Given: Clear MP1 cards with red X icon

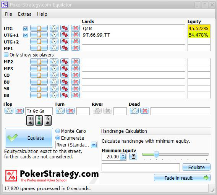Looking at the screenshot, I should click(x=75, y=48).
